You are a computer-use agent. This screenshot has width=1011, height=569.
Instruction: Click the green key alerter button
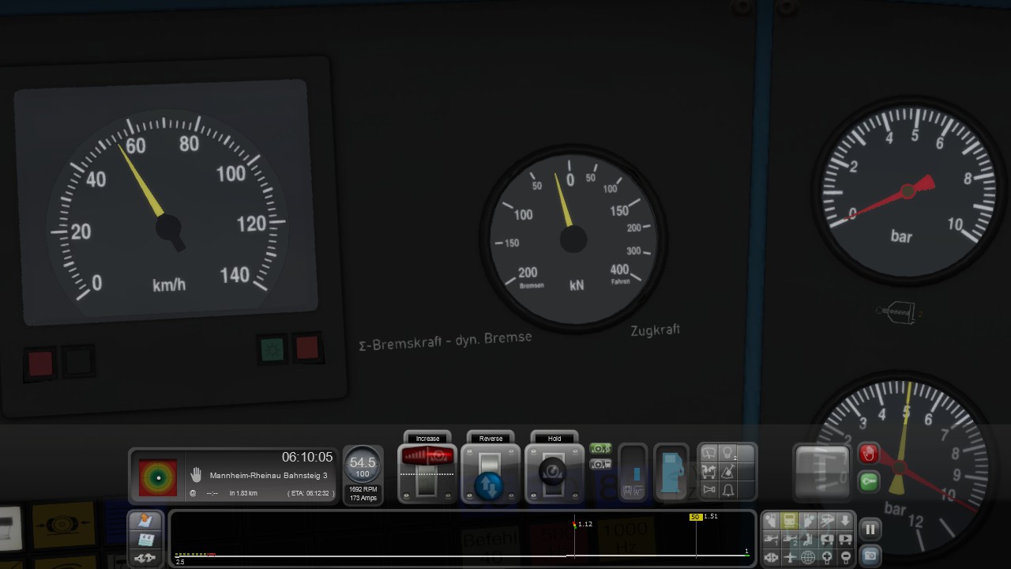click(x=869, y=480)
